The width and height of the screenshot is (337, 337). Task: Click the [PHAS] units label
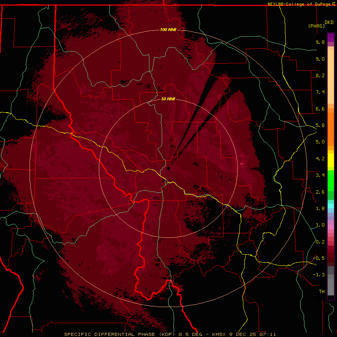pos(316,26)
